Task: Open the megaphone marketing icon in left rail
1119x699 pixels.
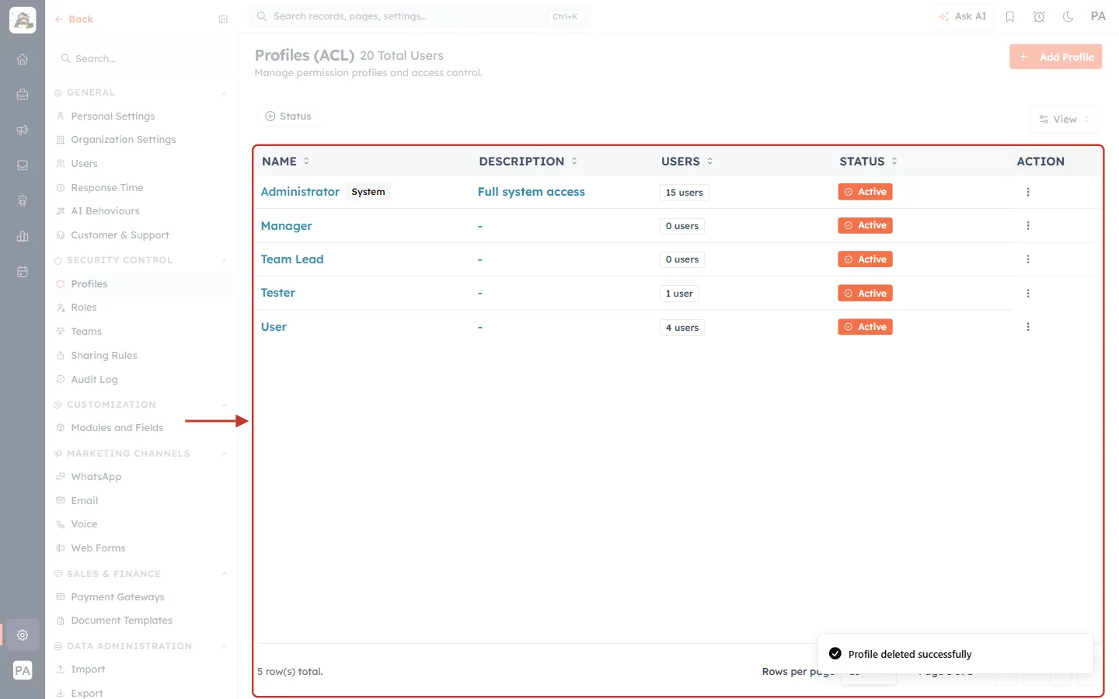Action: click(23, 130)
